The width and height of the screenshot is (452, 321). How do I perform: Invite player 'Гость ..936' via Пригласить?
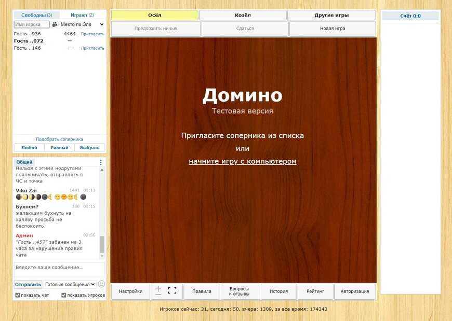[92, 34]
